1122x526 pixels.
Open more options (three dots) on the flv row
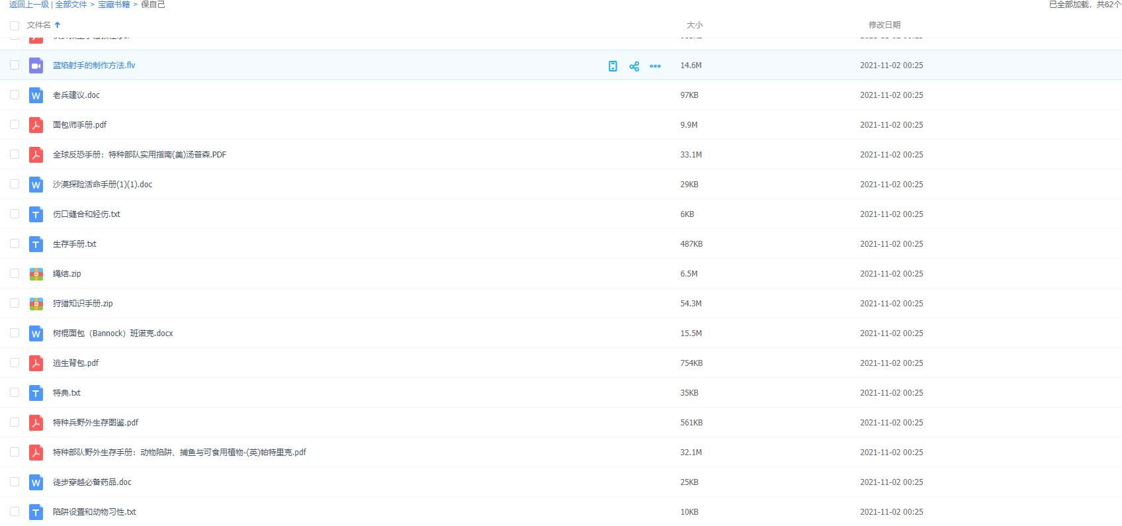click(x=655, y=66)
